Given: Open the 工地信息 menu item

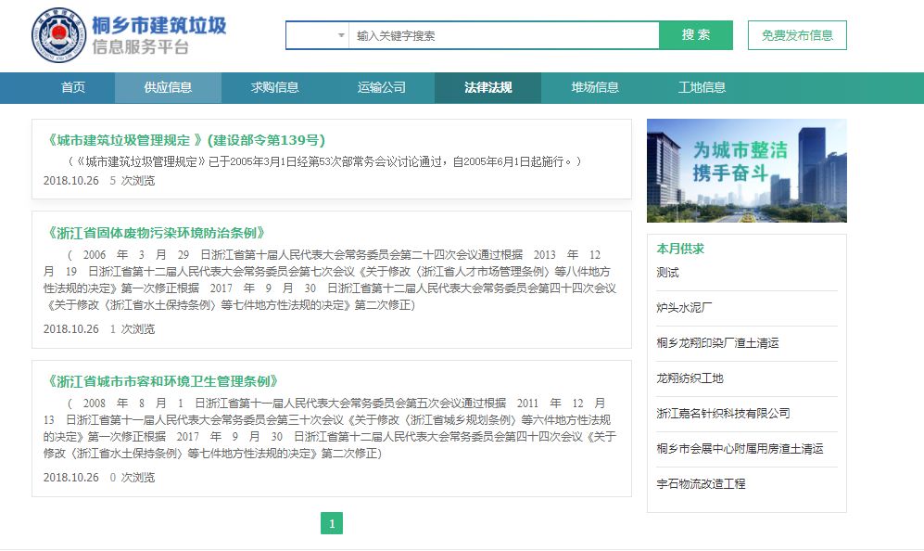Looking at the screenshot, I should coord(702,88).
